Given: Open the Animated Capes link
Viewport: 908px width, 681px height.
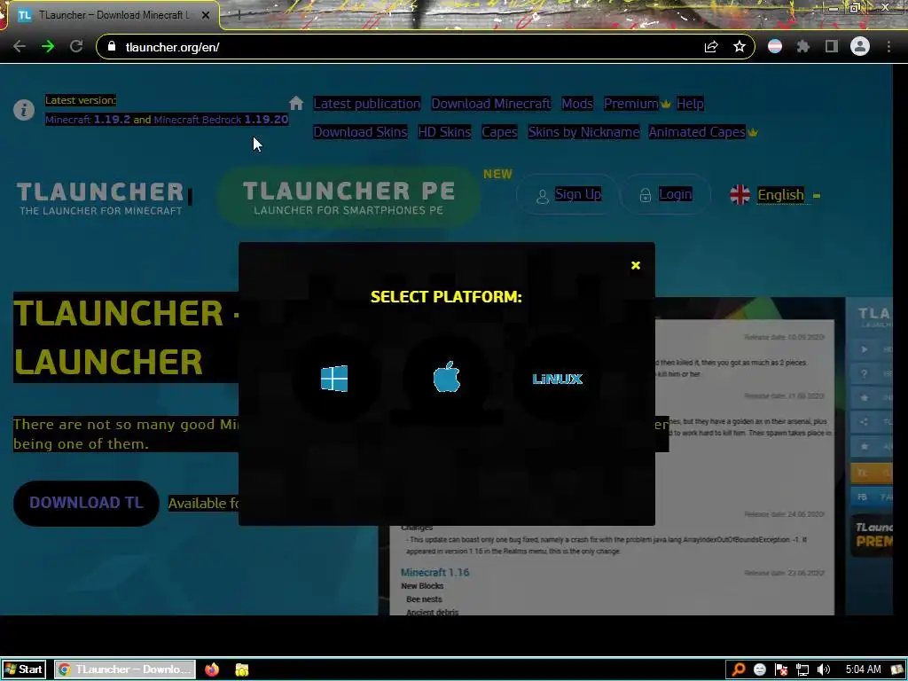Looking at the screenshot, I should [697, 132].
